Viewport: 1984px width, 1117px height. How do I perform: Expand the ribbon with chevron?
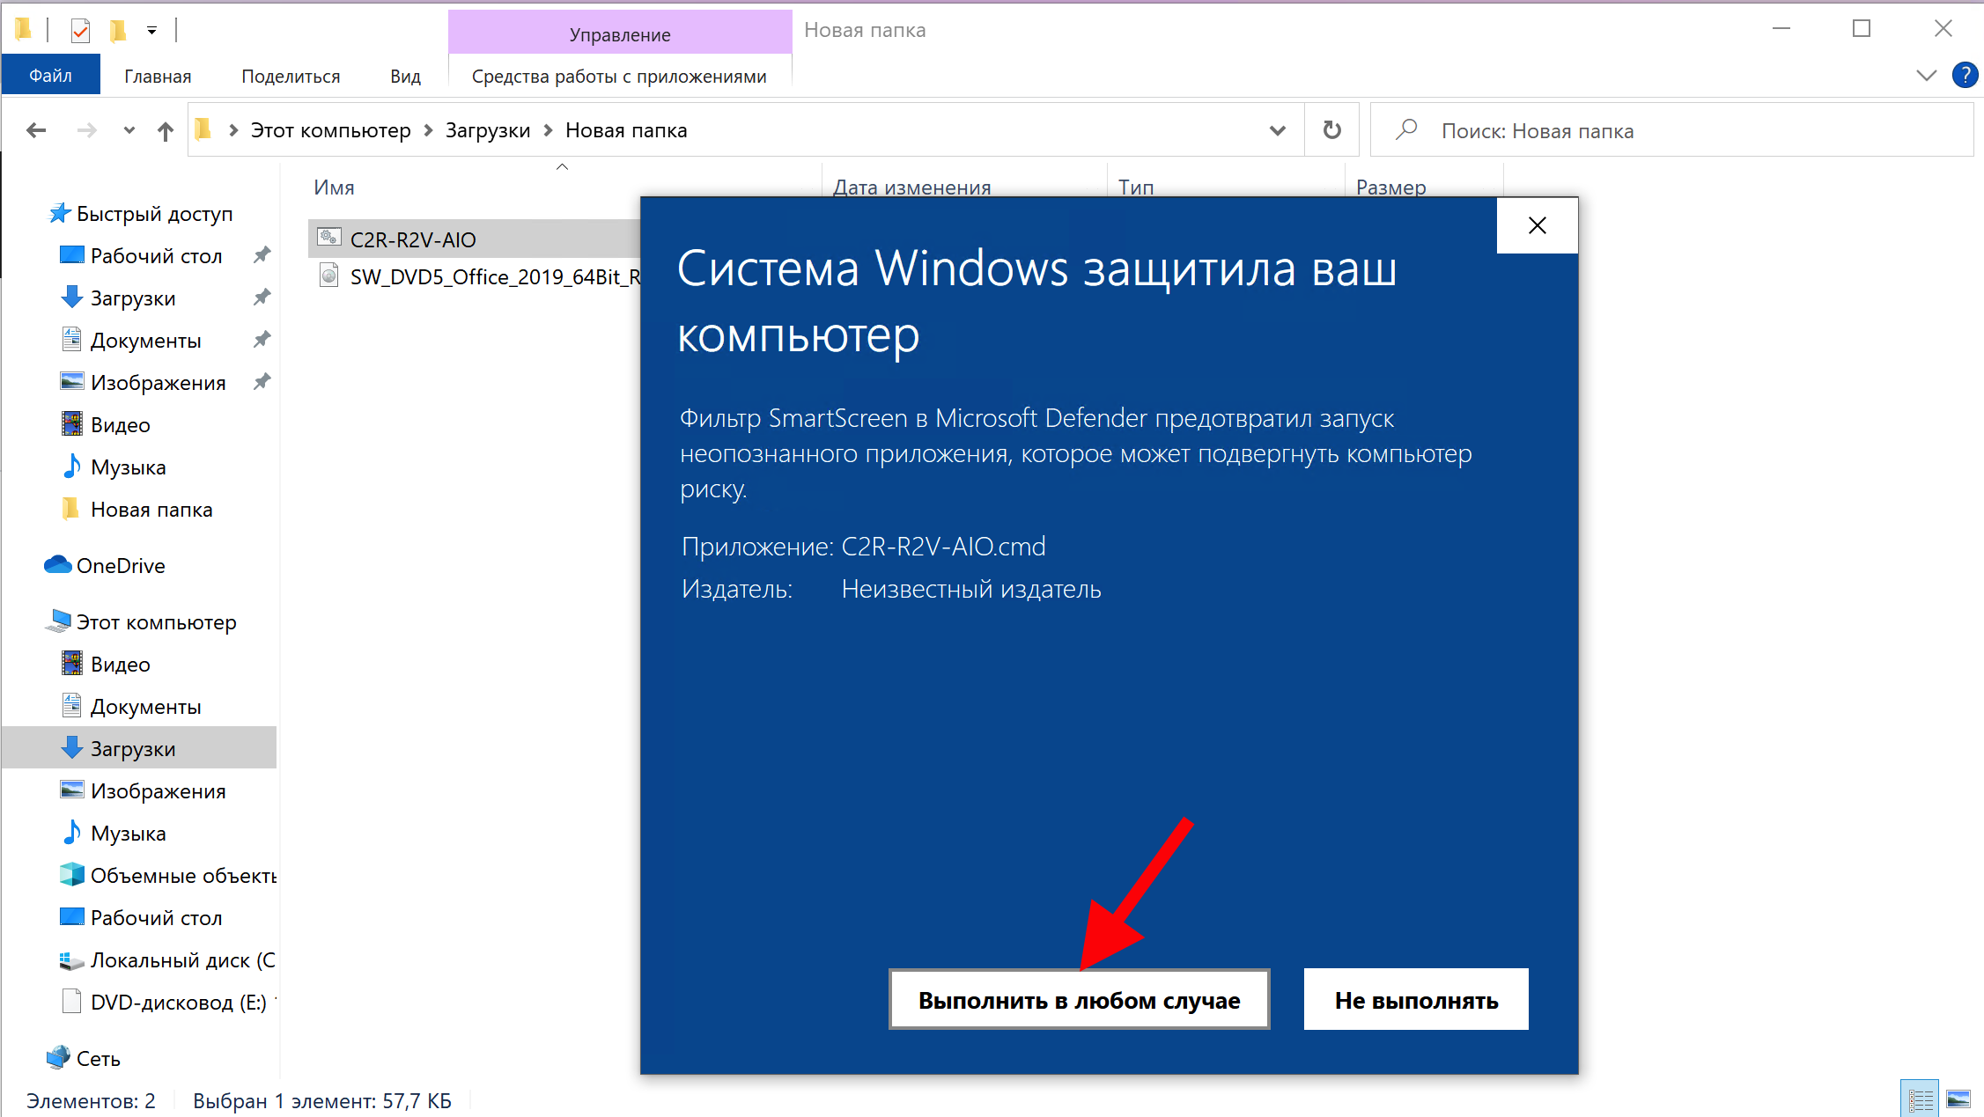coord(1926,76)
